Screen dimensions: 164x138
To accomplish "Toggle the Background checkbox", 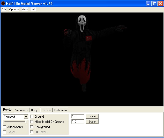I will (x=32, y=127).
